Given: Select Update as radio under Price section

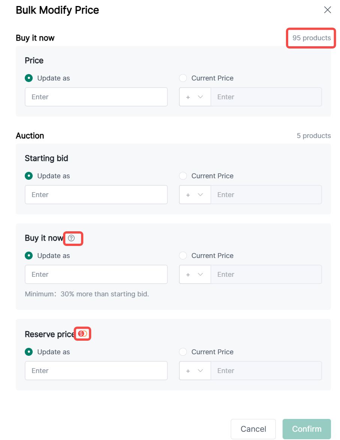Looking at the screenshot, I should coord(29,78).
